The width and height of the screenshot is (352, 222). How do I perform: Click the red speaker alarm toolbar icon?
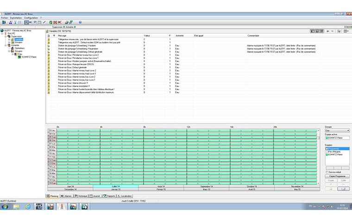pos(31,22)
